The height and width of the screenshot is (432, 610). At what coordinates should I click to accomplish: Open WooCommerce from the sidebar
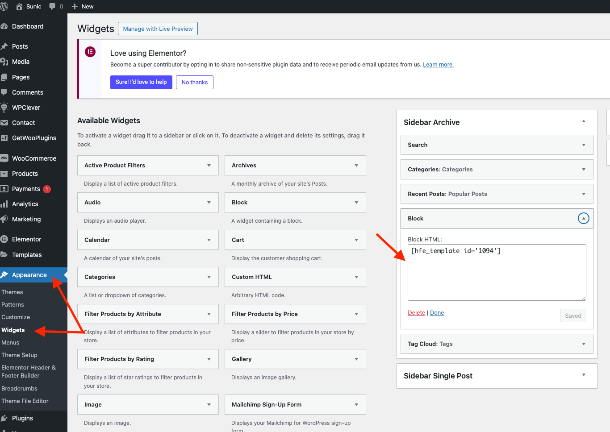coord(34,158)
